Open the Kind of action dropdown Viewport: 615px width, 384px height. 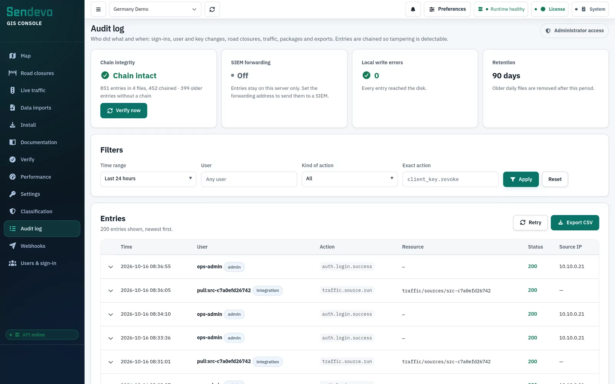350,179
